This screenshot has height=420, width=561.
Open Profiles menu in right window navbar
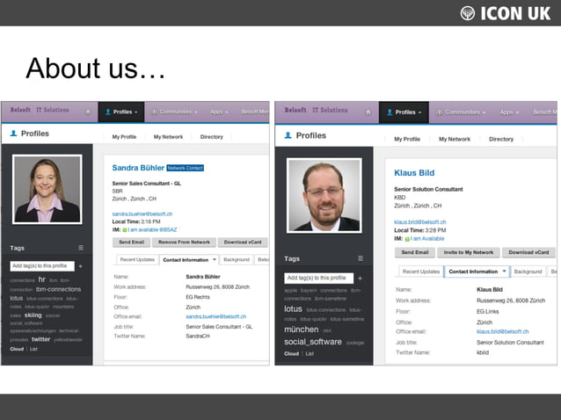[404, 112]
